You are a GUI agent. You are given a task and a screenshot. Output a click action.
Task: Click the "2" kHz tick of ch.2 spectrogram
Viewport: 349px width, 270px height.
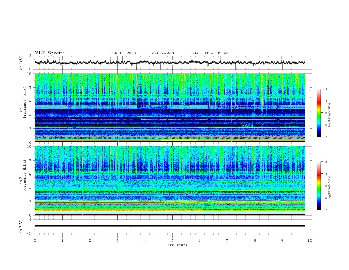[x=30, y=202]
